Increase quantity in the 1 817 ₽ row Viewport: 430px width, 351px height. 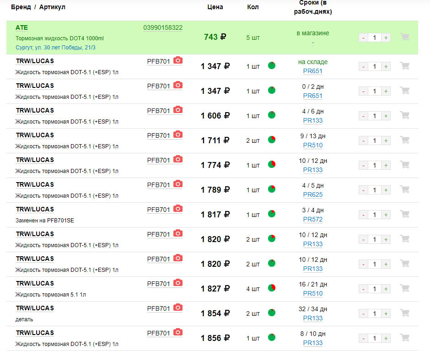coord(386,215)
